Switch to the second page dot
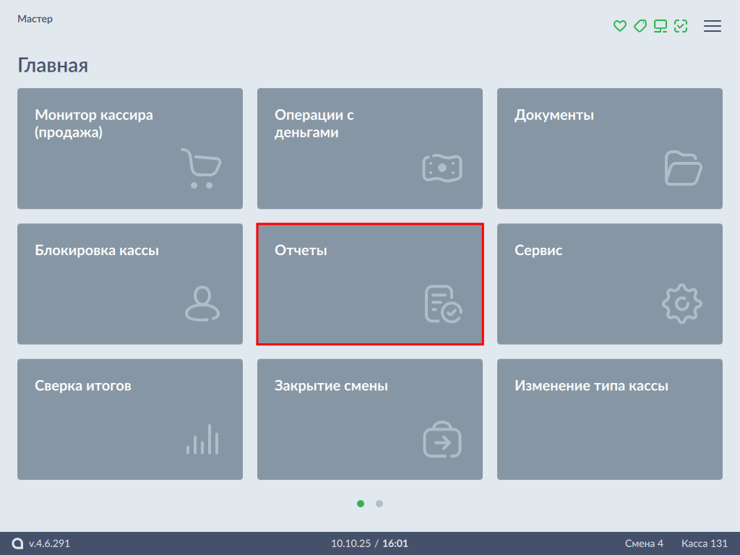Screen dimensions: 740x555 click(379, 504)
